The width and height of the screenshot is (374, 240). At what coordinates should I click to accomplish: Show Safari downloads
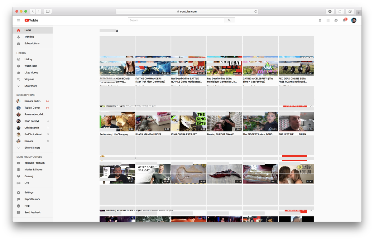[x=330, y=11]
